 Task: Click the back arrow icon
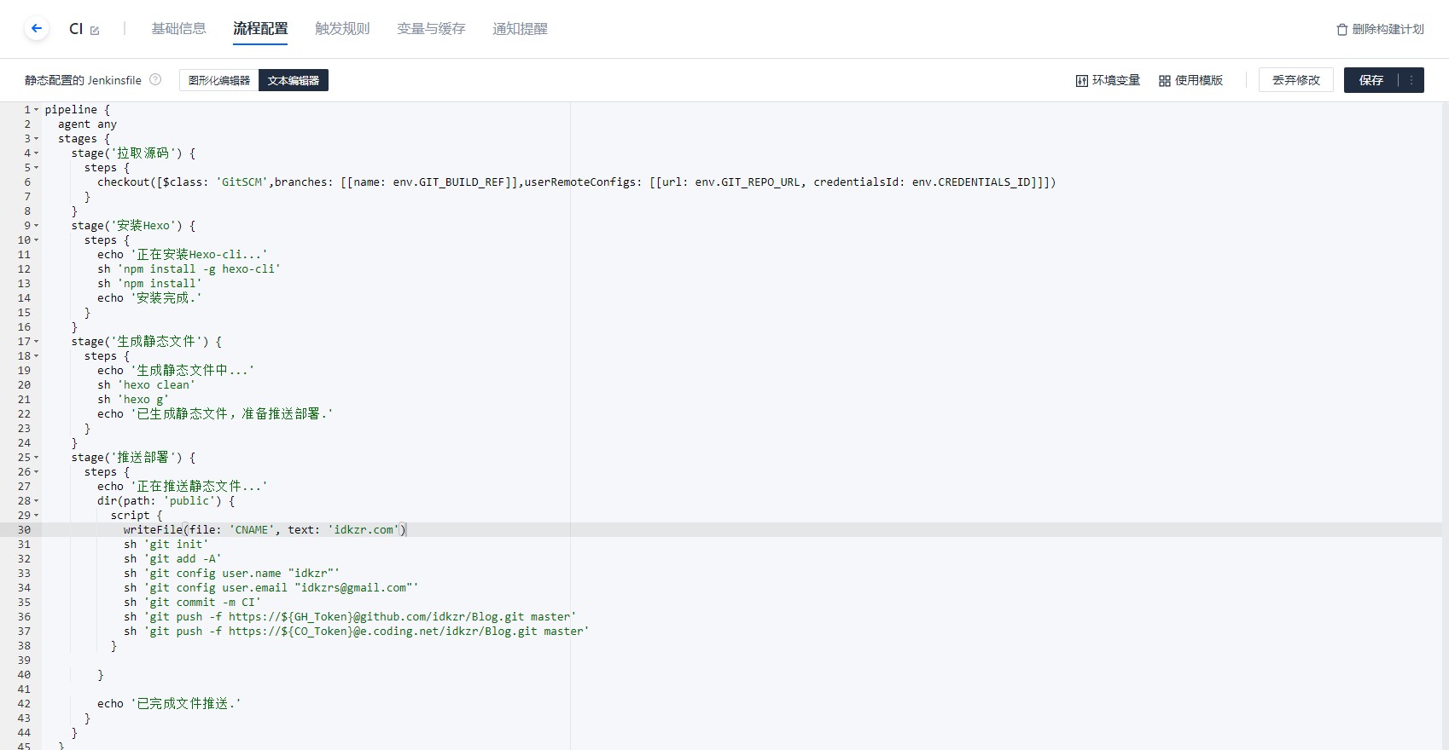pos(36,28)
